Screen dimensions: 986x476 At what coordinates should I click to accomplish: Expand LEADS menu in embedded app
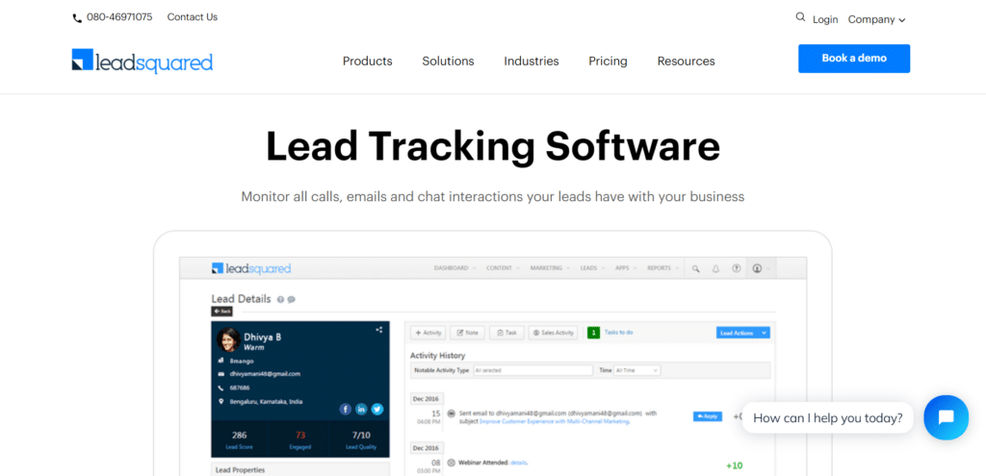(x=592, y=268)
